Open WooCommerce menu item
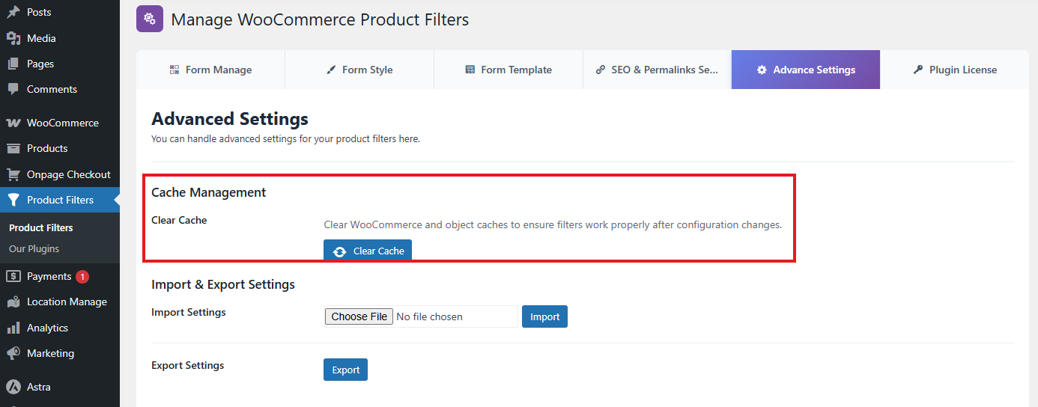 coord(60,123)
